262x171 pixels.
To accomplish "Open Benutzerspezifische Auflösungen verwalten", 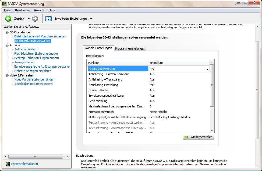I will [x=42, y=67].
